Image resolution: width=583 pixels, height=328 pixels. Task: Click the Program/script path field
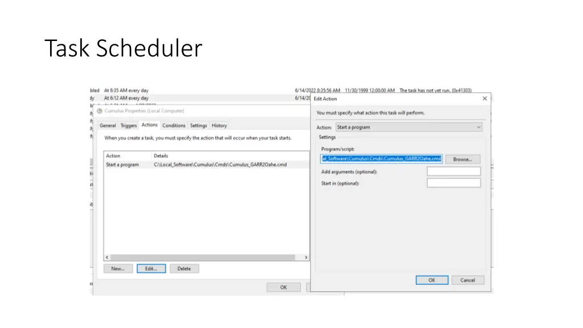click(381, 159)
